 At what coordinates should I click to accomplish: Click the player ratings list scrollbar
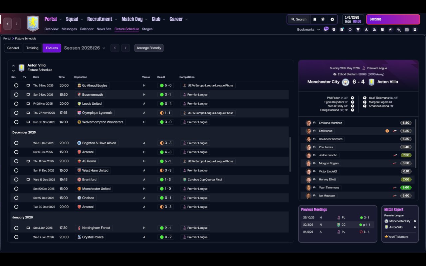[x=416, y=144]
